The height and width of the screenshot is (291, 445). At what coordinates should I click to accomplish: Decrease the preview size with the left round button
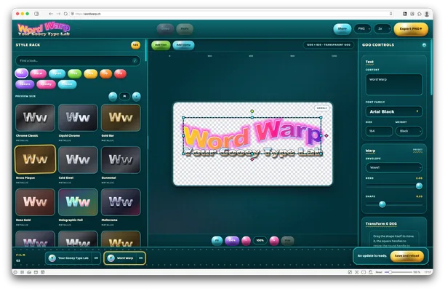point(113,97)
